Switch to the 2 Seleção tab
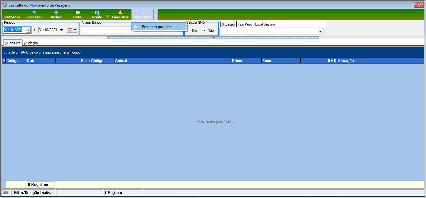The height and width of the screenshot is (198, 426). point(31,43)
